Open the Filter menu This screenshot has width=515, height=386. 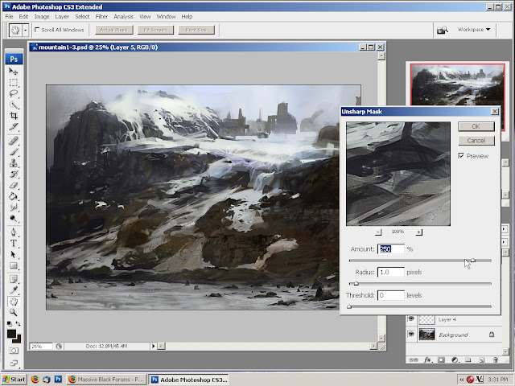101,16
